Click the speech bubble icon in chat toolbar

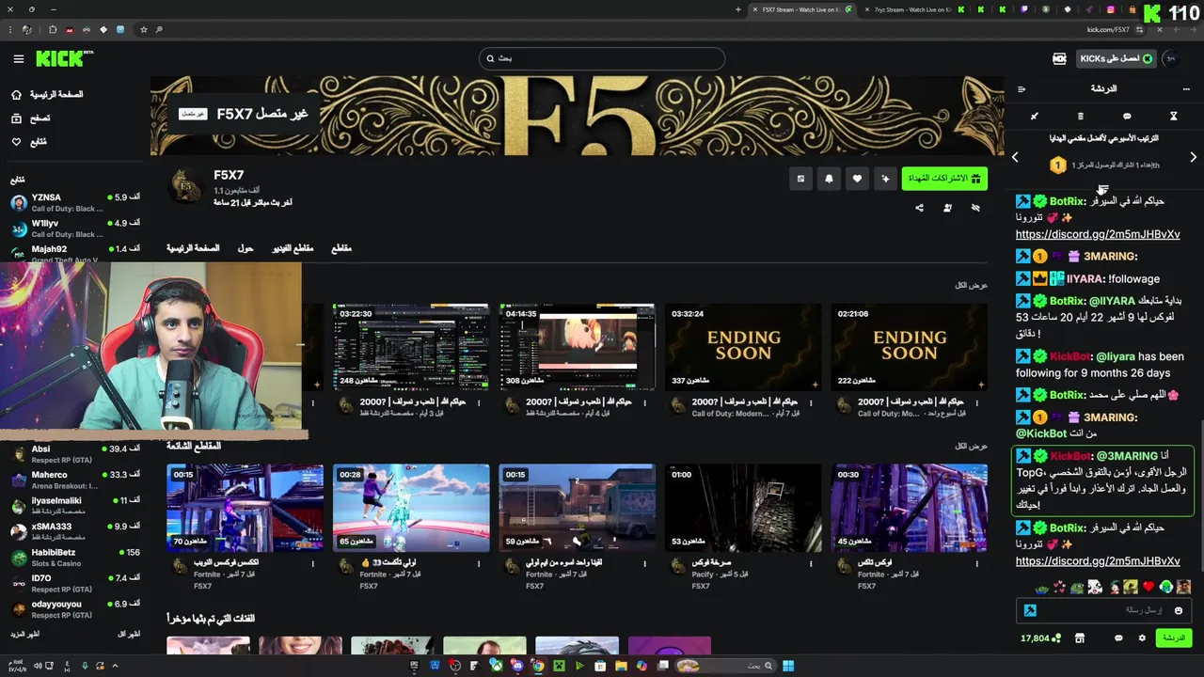point(1127,117)
